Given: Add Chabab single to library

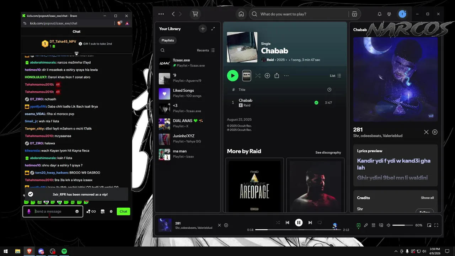Looking at the screenshot, I should click(x=267, y=76).
